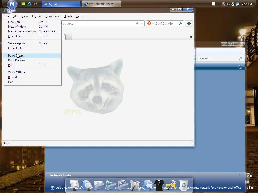Open the pictures folder dock icon
The width and height of the screenshot is (258, 193).
[x=123, y=185]
